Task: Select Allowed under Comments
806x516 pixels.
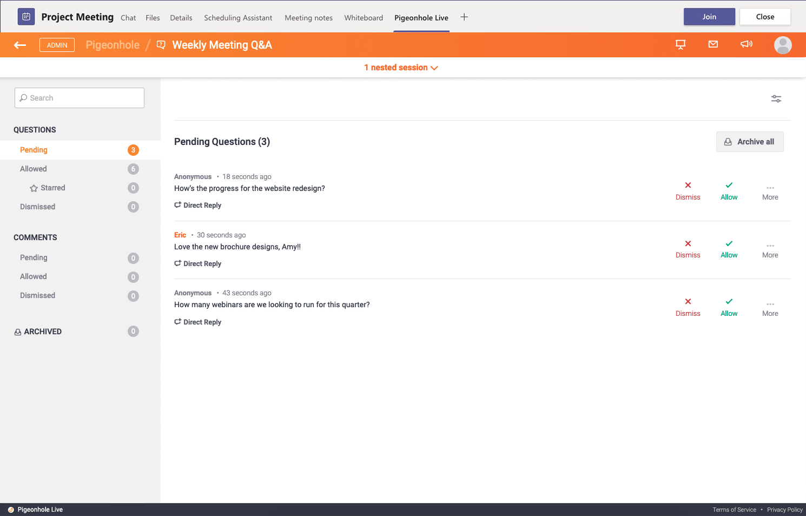Action: [80, 276]
